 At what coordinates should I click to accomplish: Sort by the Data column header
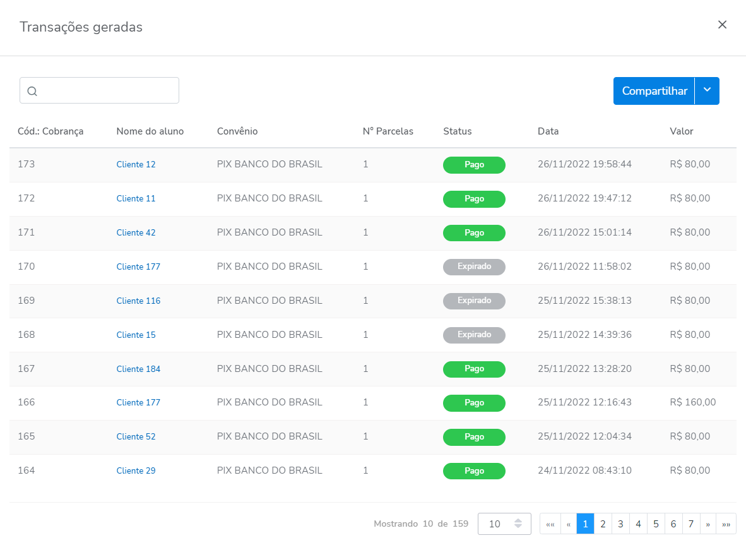pos(548,131)
